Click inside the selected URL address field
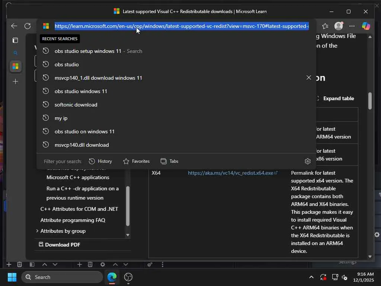The image size is (381, 286). click(x=182, y=26)
